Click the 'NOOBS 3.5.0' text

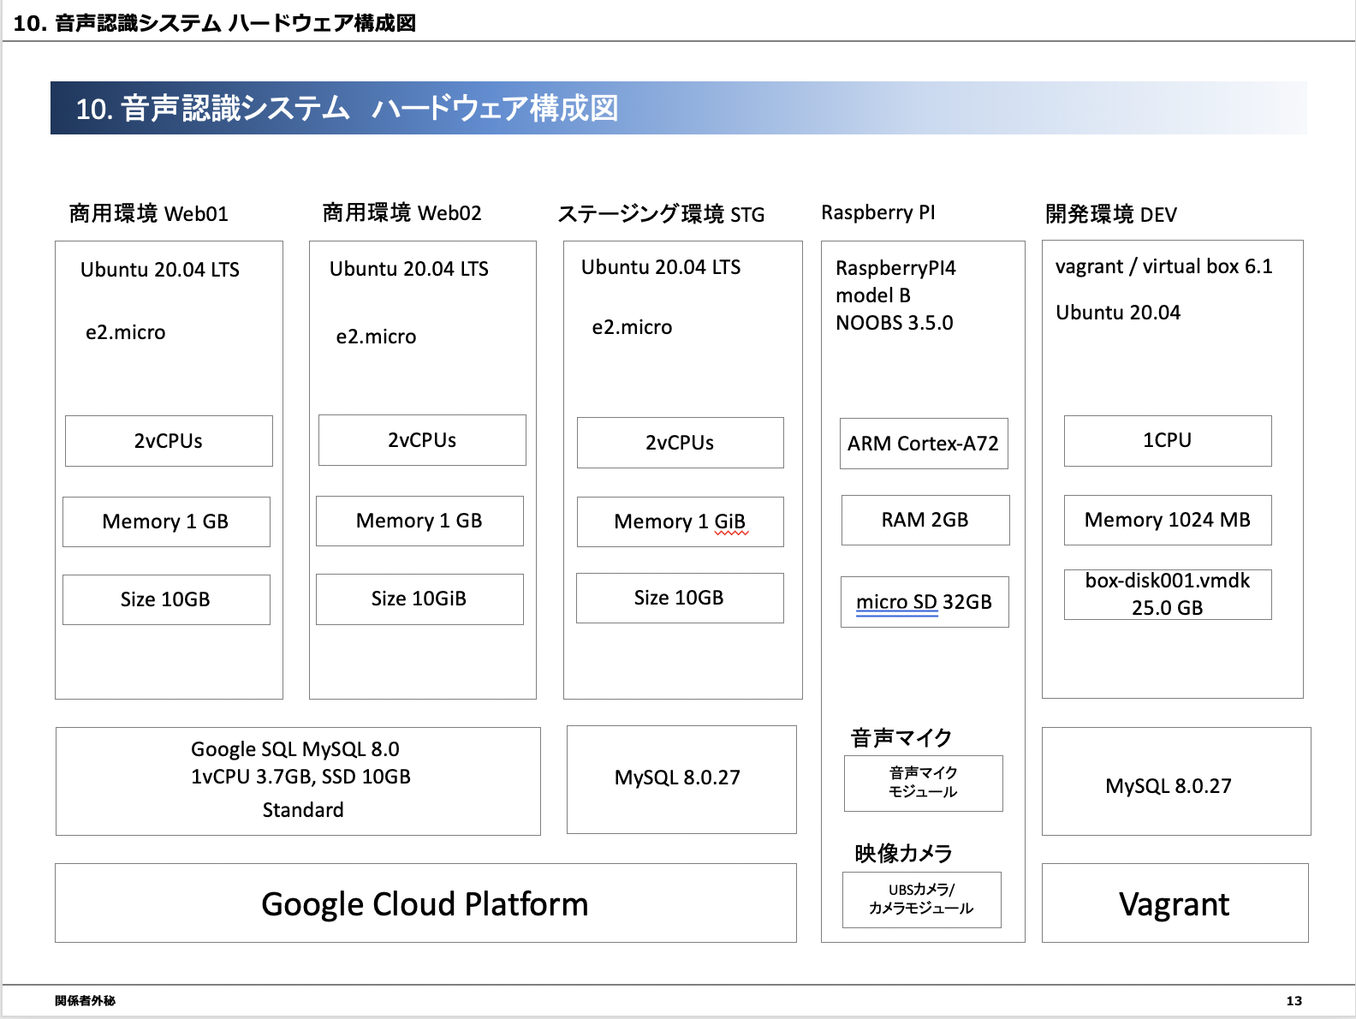click(895, 323)
